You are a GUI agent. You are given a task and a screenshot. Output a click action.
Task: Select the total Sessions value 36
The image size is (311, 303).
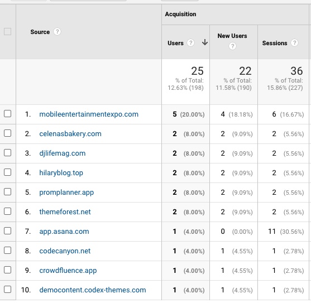click(x=296, y=71)
